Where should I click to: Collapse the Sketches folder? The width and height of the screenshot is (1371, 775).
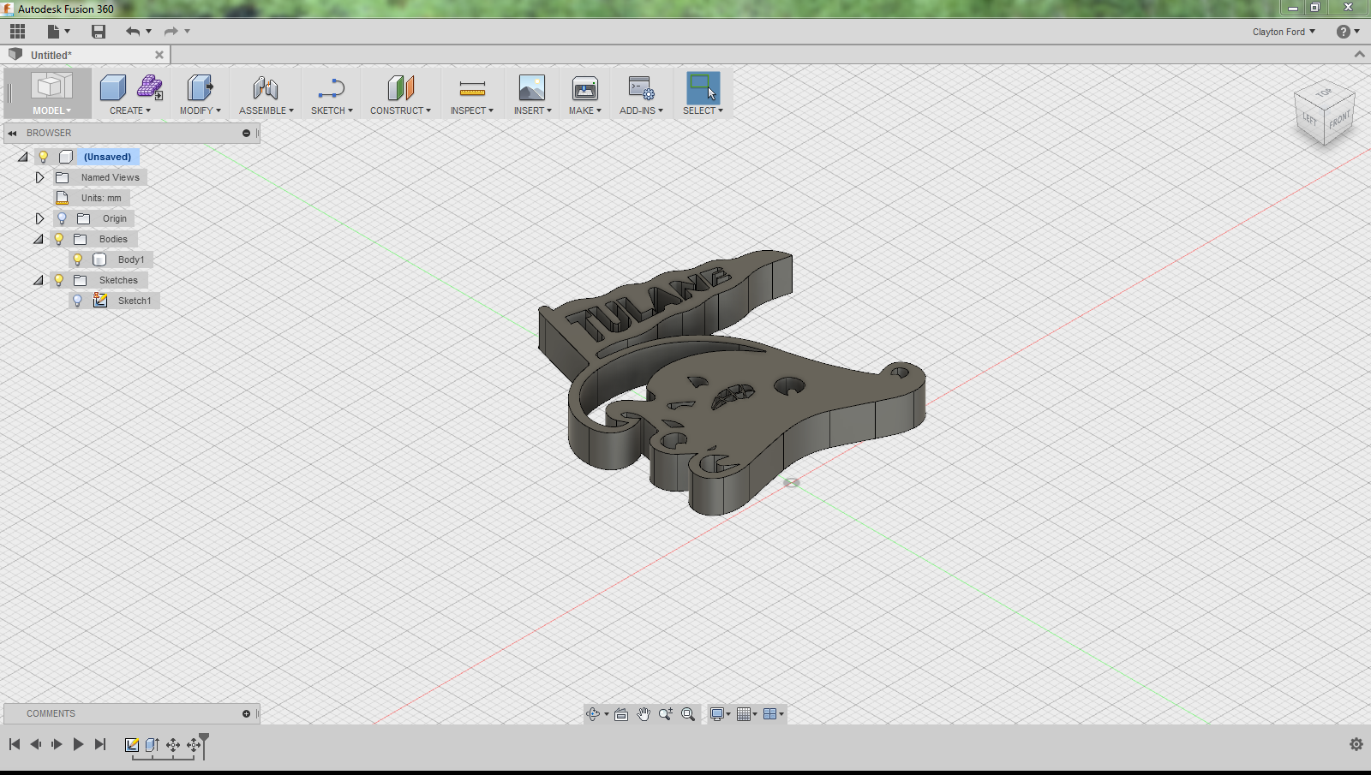(x=39, y=280)
